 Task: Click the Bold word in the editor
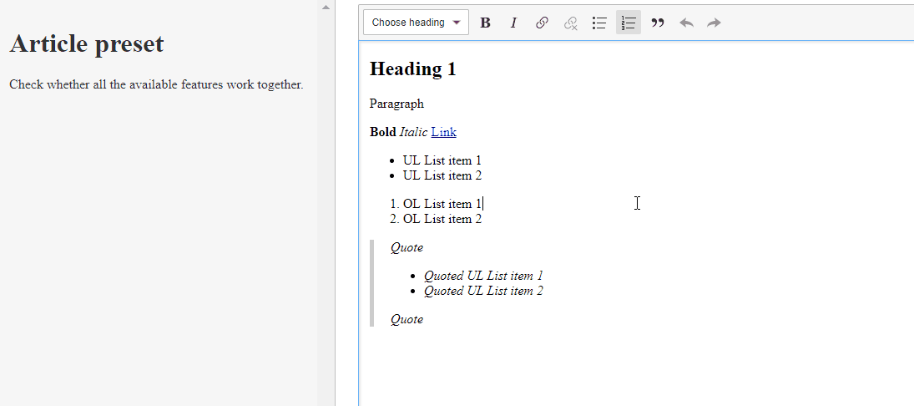point(382,133)
